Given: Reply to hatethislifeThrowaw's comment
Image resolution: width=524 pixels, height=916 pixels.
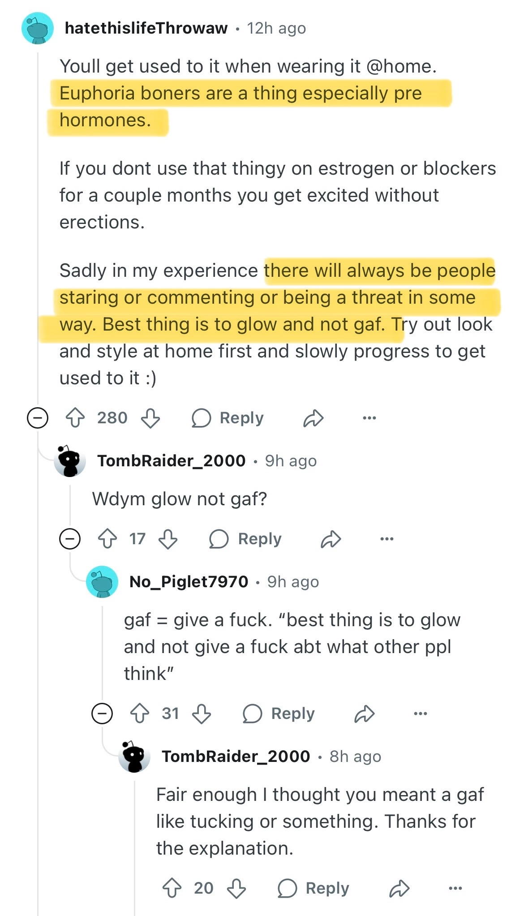Looking at the screenshot, I should (228, 417).
